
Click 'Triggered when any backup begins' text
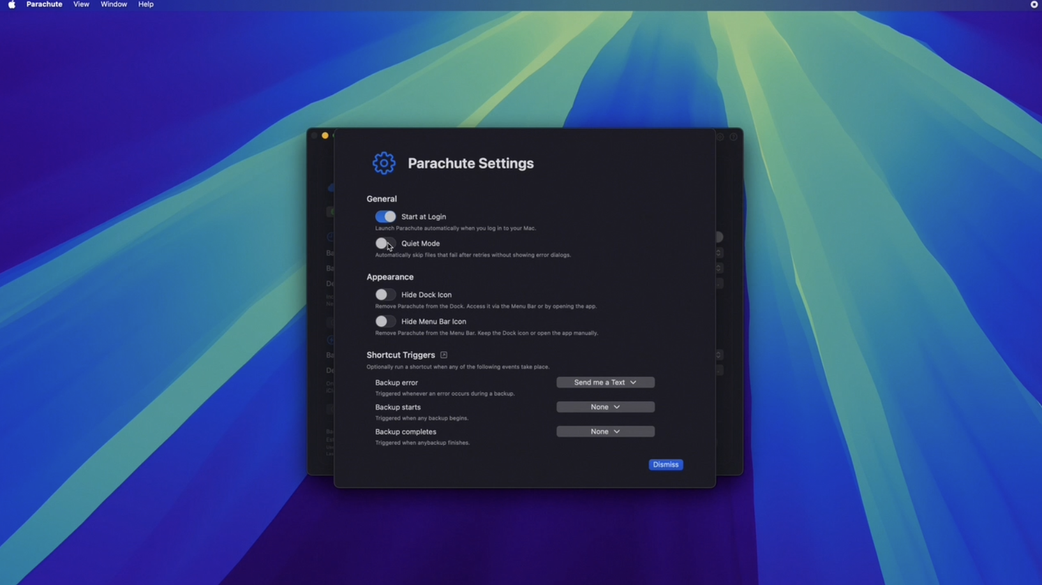422,418
